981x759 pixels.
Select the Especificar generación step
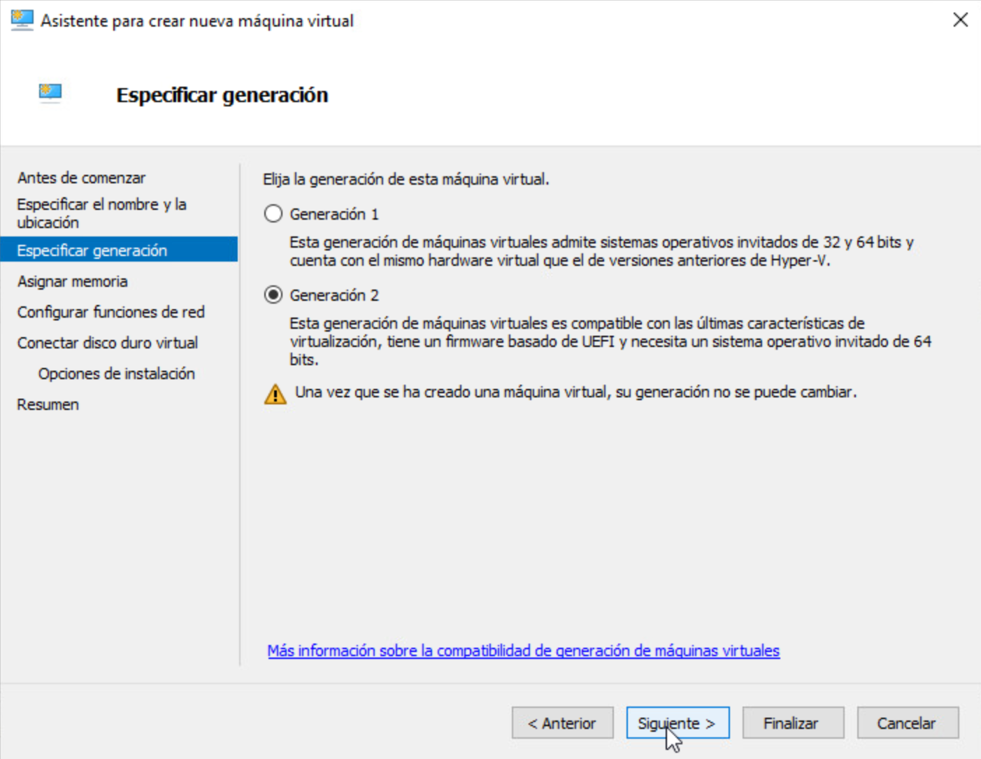[92, 250]
